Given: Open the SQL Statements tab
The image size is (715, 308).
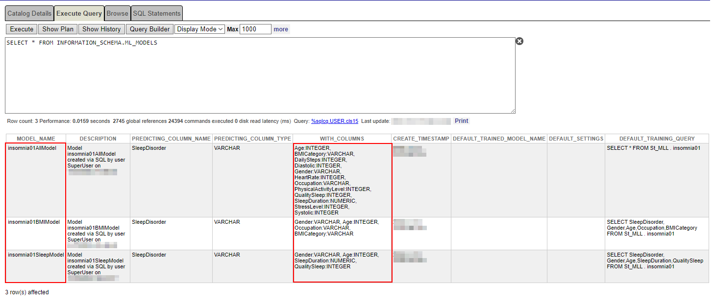Looking at the screenshot, I should click(x=157, y=13).
